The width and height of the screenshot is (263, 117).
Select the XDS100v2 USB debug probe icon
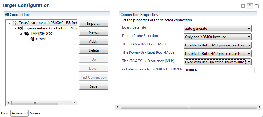[x=15, y=23]
